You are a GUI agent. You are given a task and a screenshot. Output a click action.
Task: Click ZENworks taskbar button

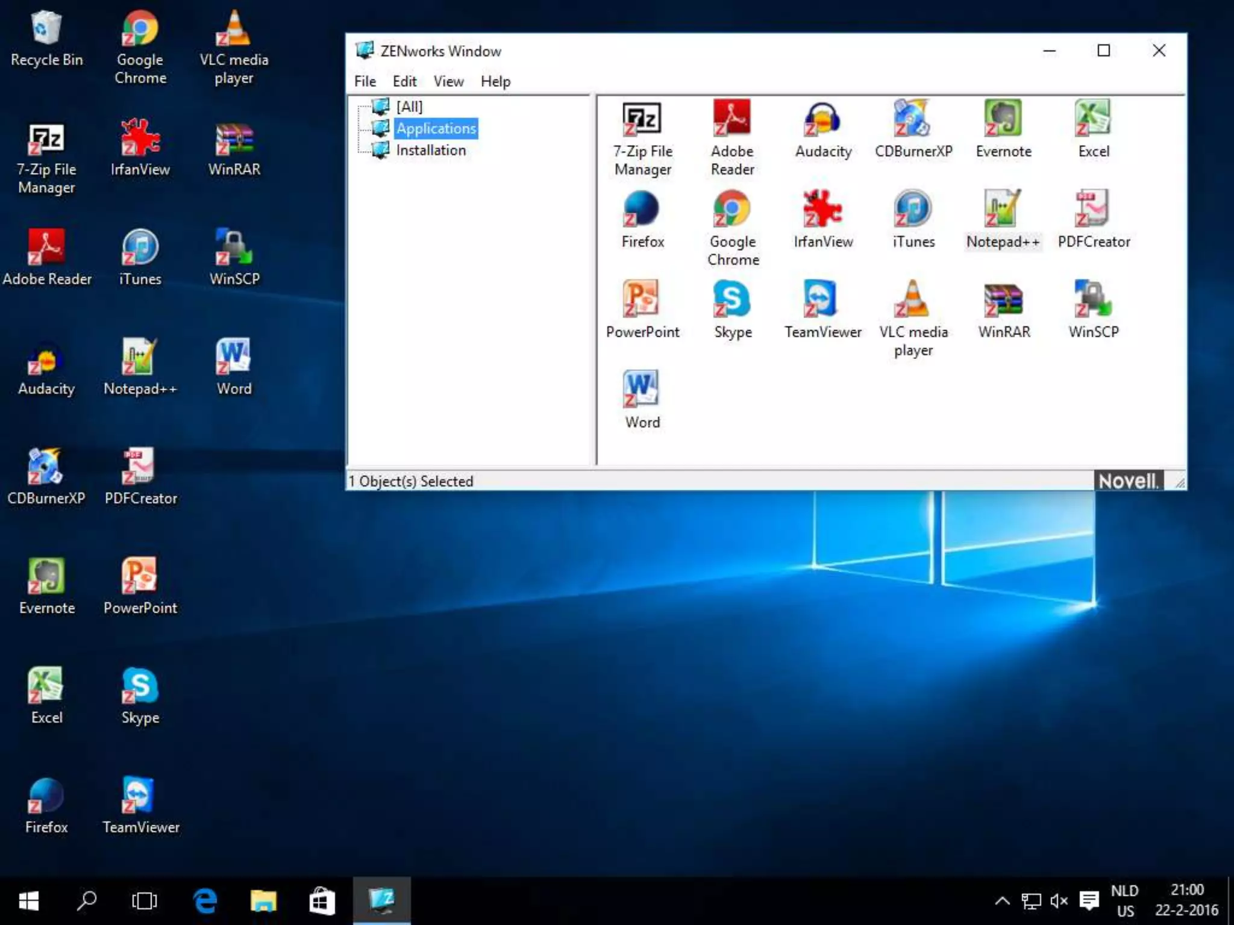tap(382, 901)
